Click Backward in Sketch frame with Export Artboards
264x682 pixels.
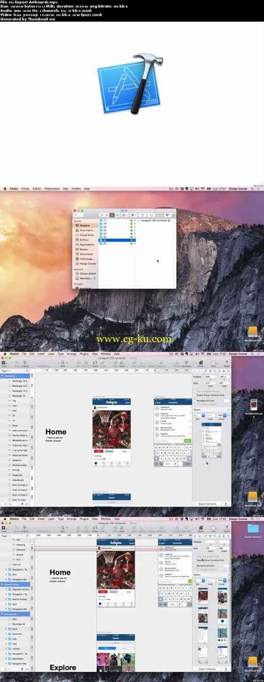186,528
